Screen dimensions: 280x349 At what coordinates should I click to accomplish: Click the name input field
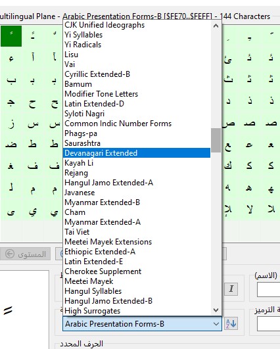tap(268, 290)
